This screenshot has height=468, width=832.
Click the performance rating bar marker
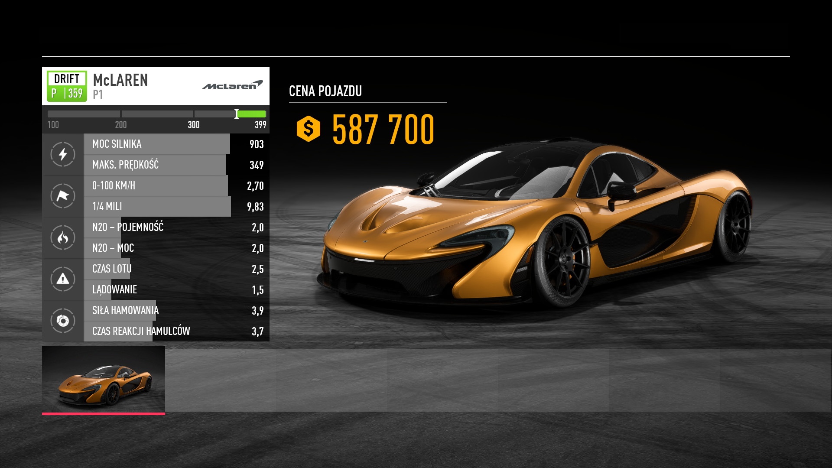pyautogui.click(x=237, y=114)
